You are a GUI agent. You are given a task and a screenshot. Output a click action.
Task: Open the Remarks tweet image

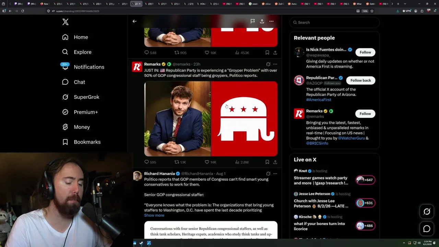211,119
